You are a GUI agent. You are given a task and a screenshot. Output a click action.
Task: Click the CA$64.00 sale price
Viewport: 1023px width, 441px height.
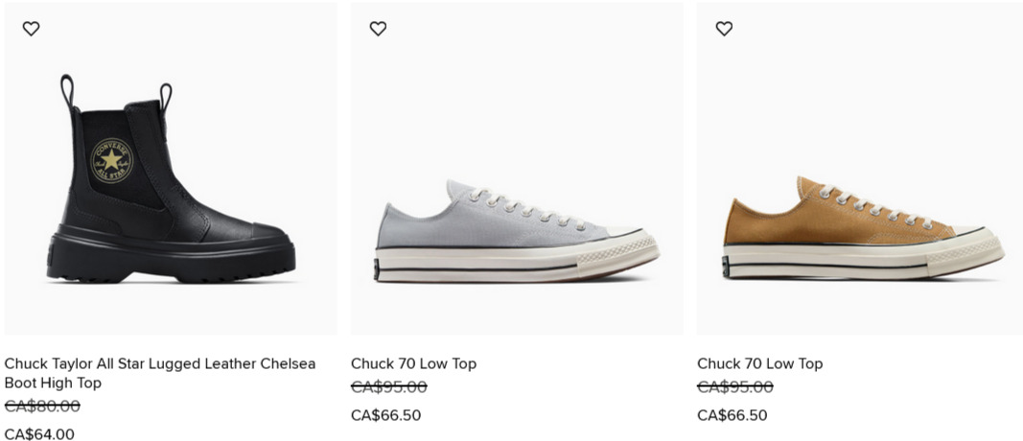39,433
